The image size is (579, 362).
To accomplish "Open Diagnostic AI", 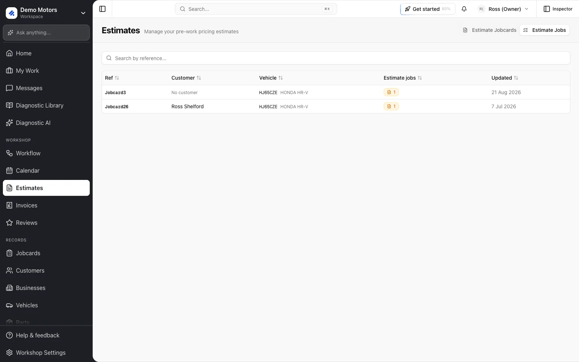I will tap(46, 123).
